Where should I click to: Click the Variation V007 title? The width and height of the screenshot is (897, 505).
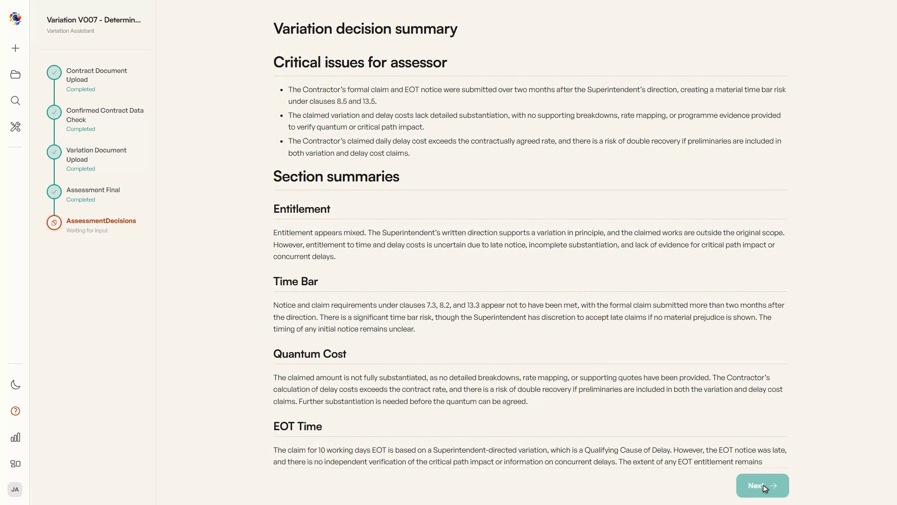(x=93, y=20)
